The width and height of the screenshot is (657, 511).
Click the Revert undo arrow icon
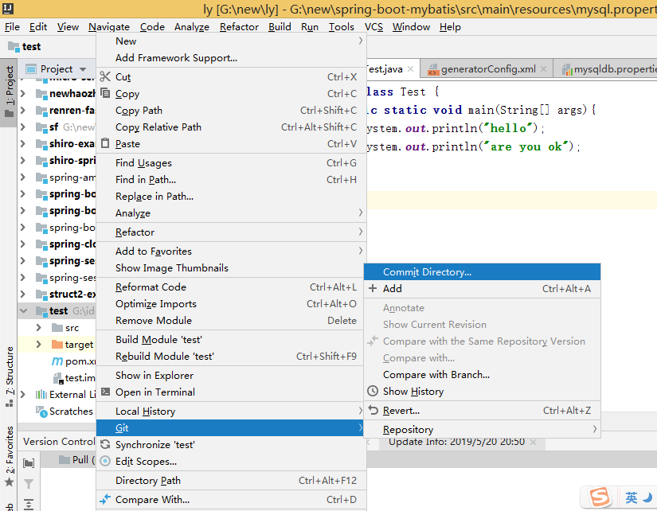tap(373, 410)
